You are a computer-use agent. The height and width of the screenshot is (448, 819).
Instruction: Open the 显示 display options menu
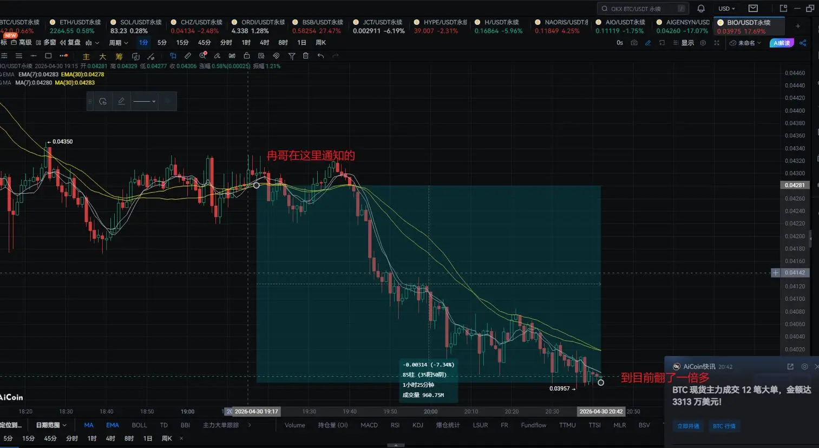(684, 43)
